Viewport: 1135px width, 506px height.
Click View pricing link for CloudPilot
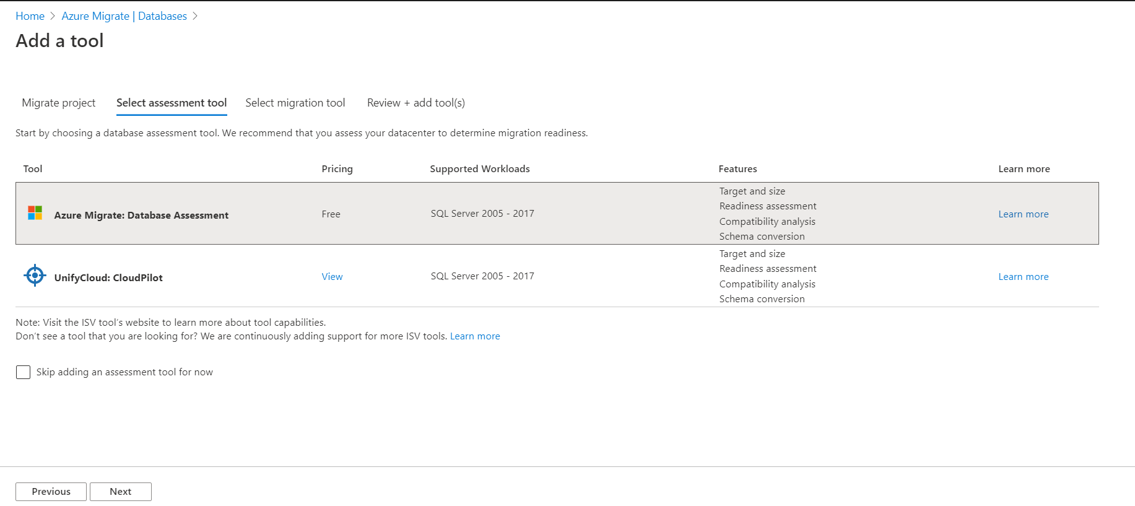332,277
